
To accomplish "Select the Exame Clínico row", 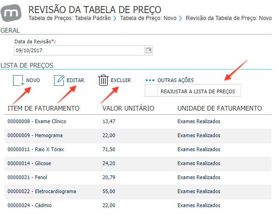I will pyautogui.click(x=138, y=122).
